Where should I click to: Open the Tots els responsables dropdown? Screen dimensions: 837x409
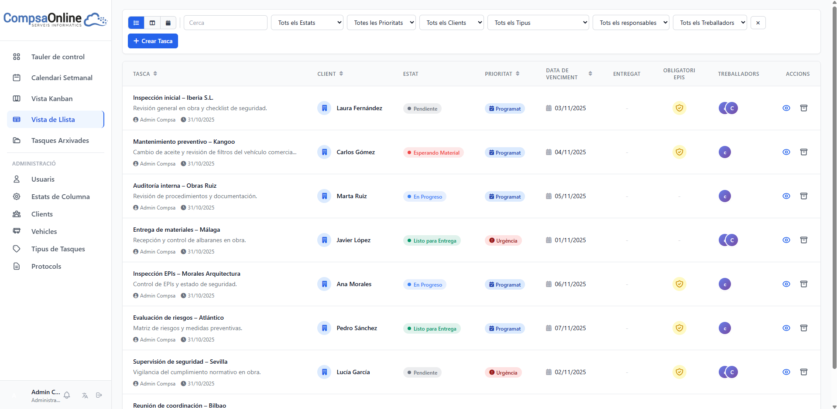pos(631,23)
